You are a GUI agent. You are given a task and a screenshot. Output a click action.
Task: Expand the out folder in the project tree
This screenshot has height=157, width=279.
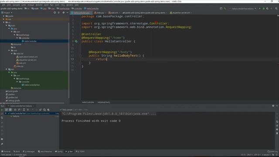[x=4, y=19]
